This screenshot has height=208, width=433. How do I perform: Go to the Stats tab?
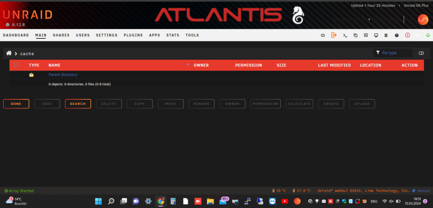tap(173, 35)
